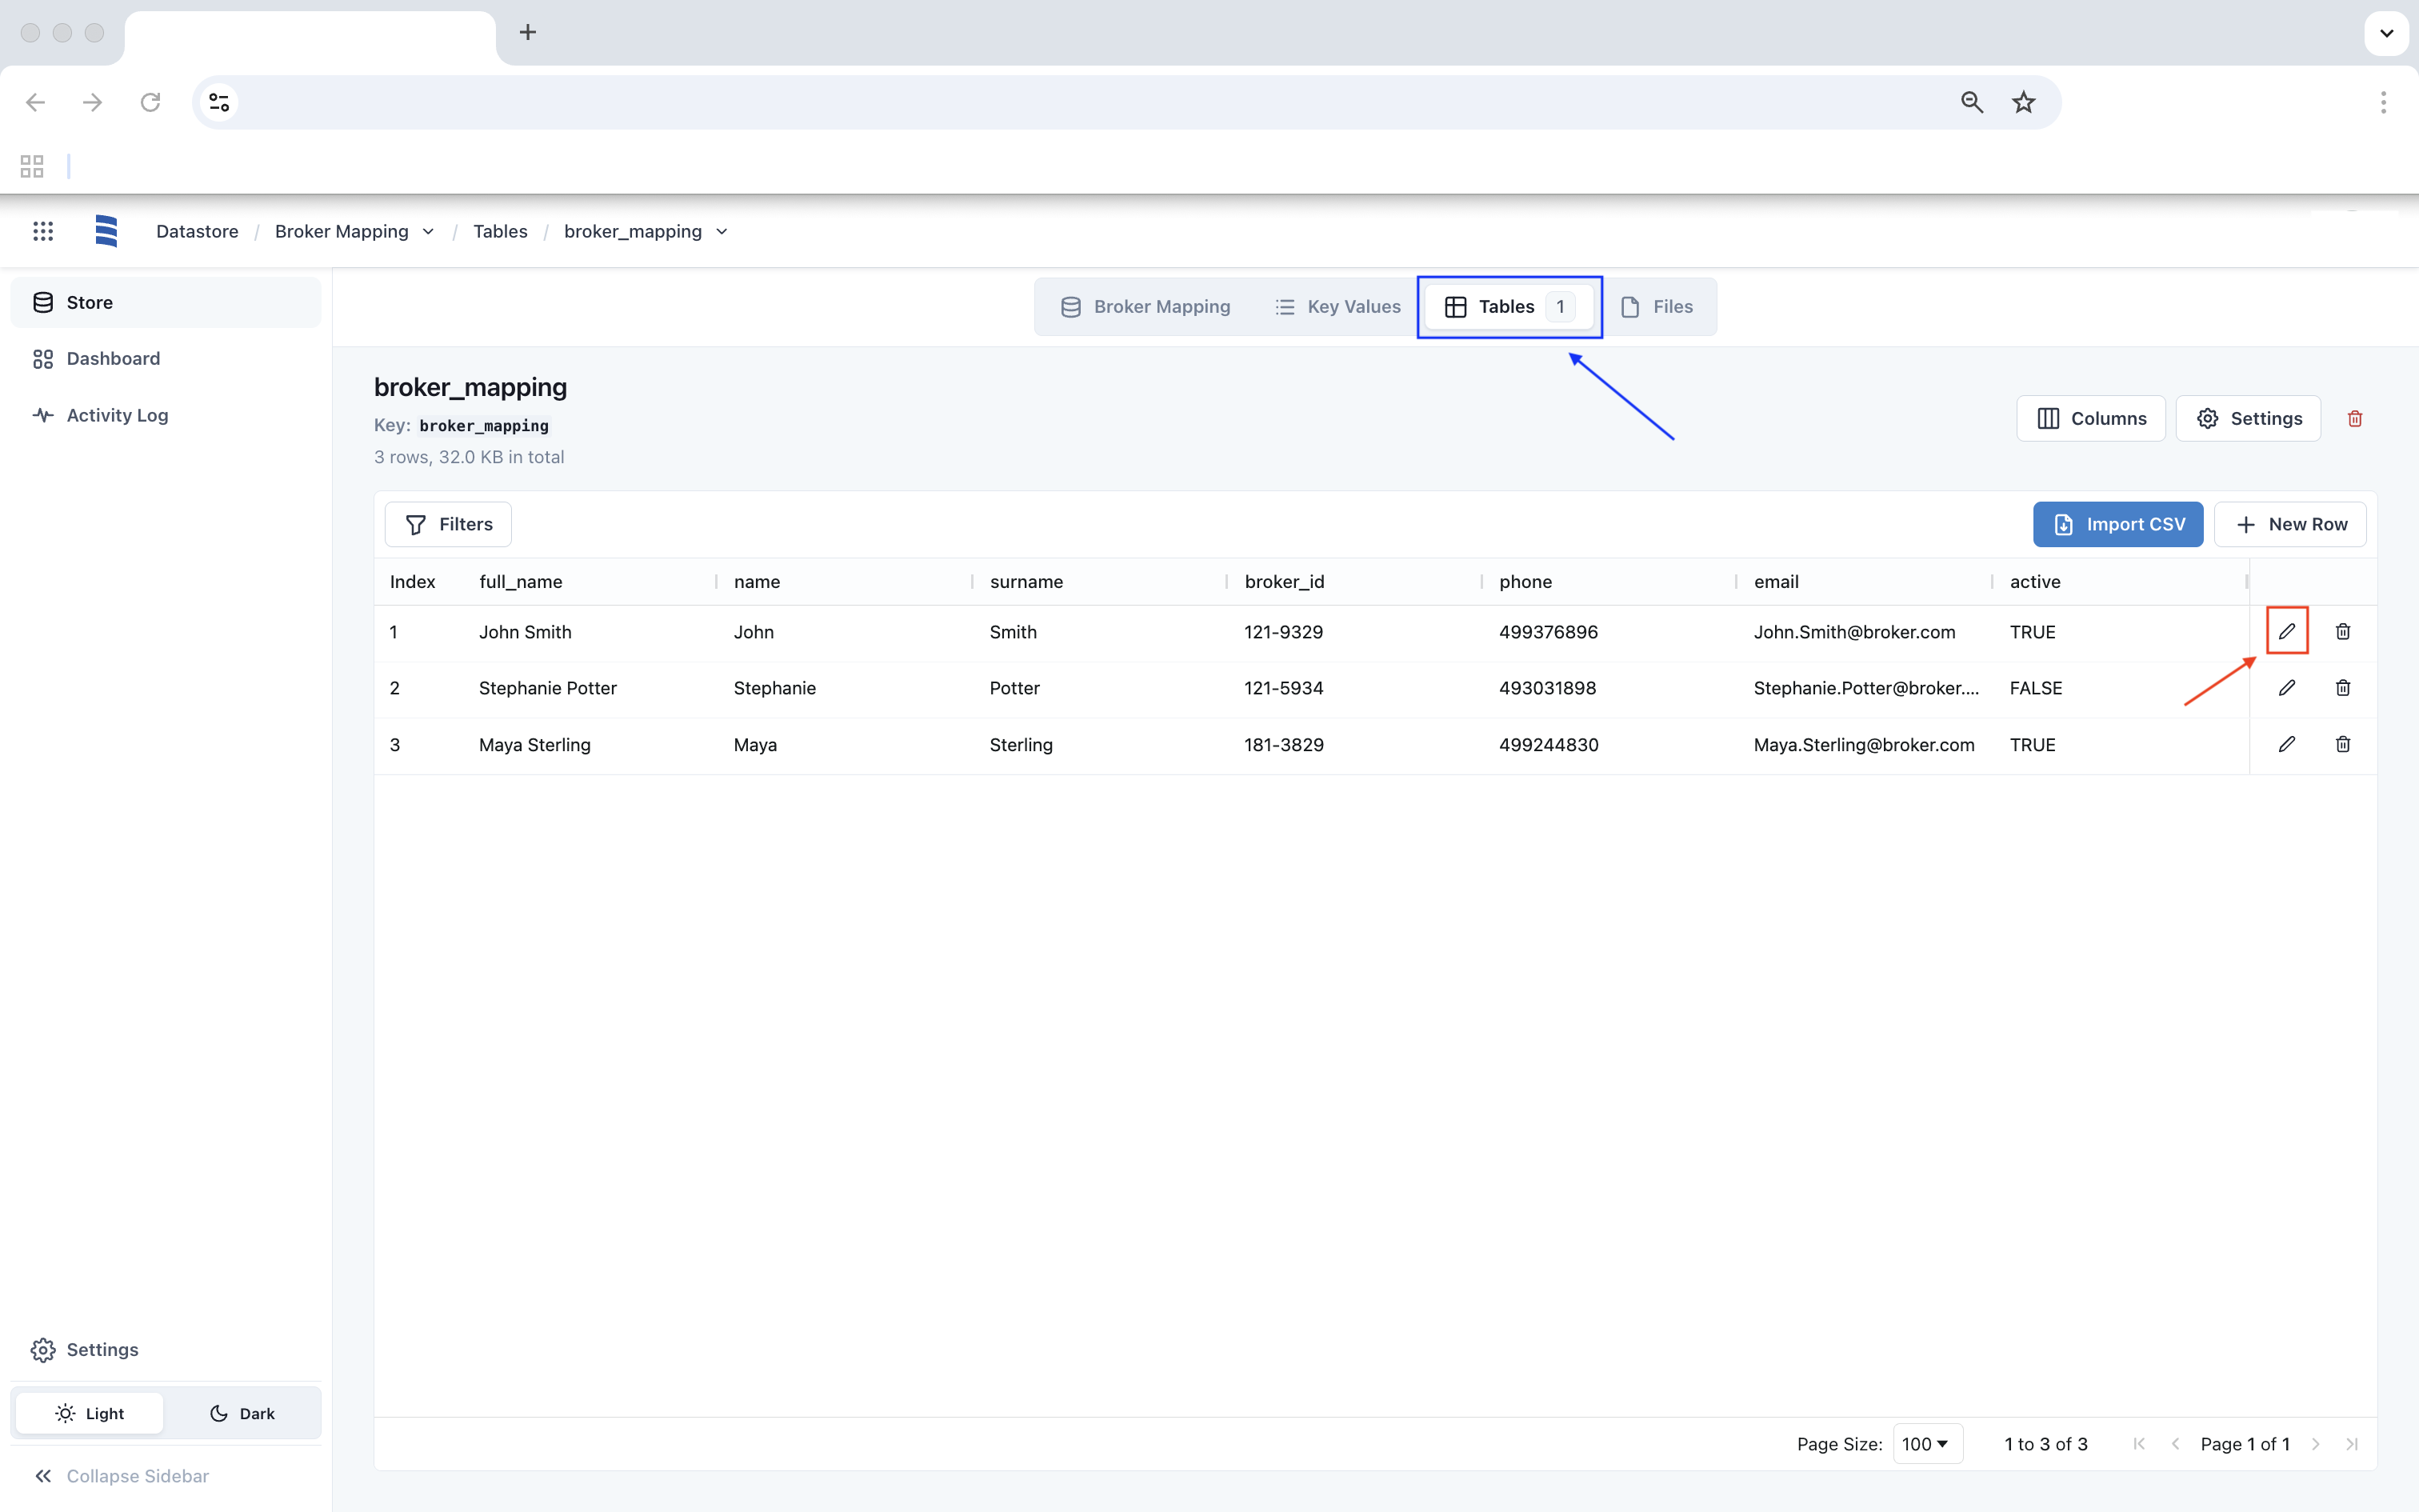Edit the Stephanie Potter row
The width and height of the screenshot is (2419, 1512).
(2286, 688)
